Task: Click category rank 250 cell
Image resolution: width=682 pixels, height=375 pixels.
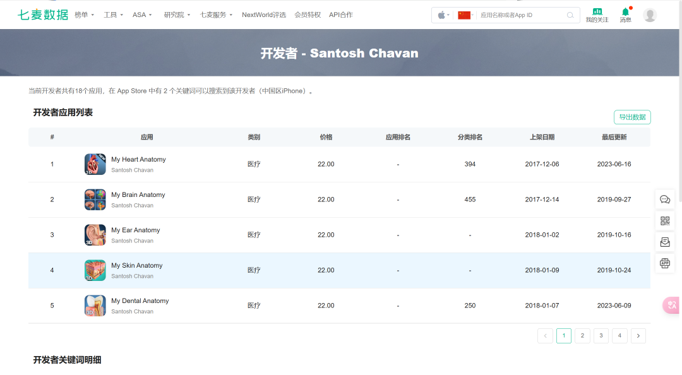Action: click(470, 306)
